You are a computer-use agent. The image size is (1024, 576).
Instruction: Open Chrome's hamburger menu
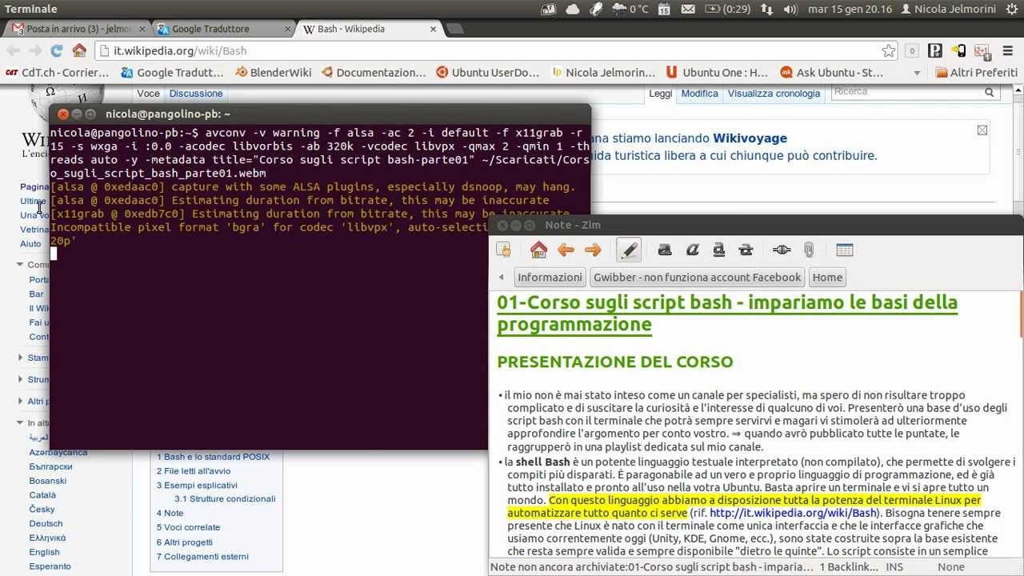tap(1009, 50)
